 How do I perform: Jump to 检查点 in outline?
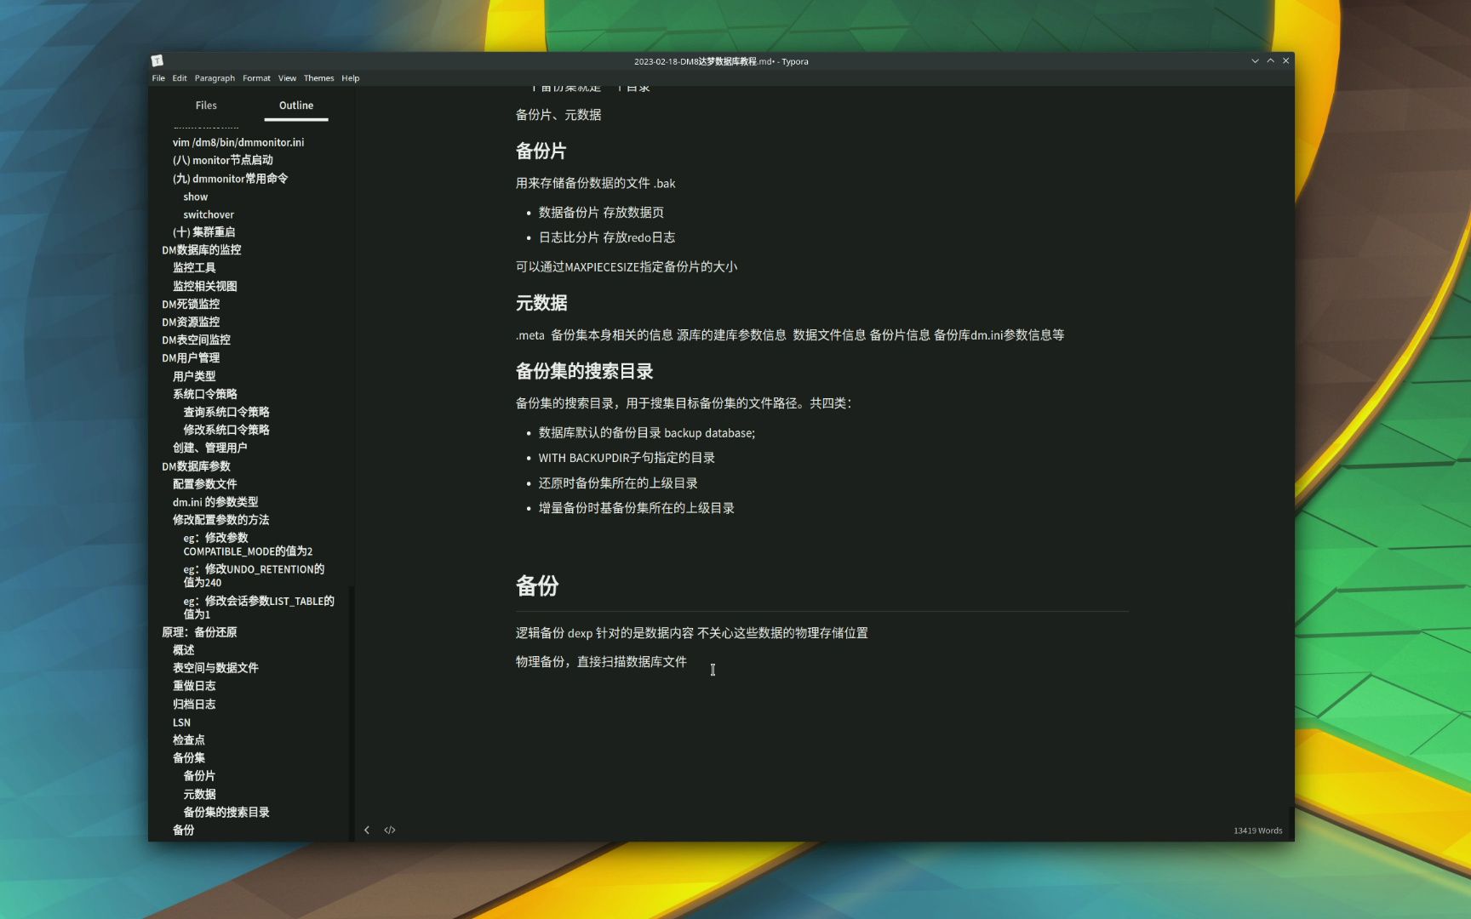point(188,740)
